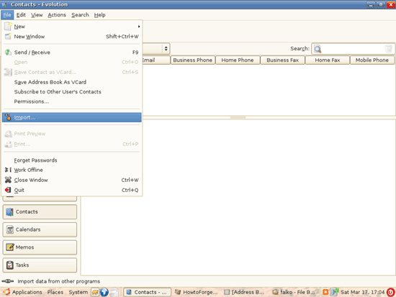Open the View menu
Image resolution: width=396 pixels, height=297 pixels.
tap(37, 15)
